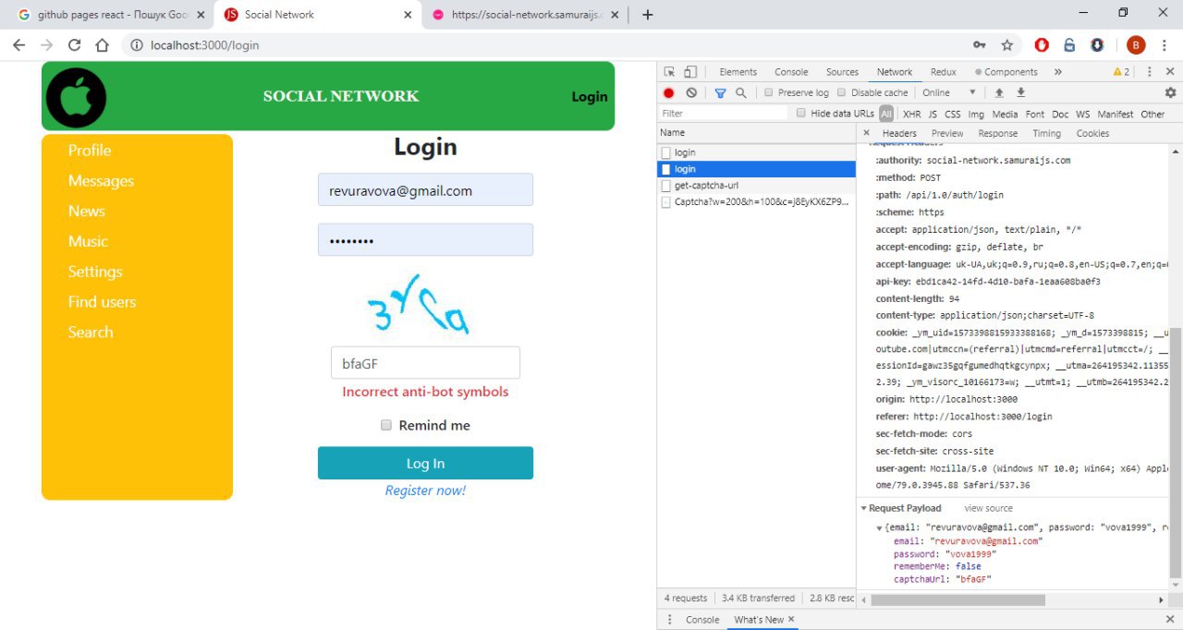Reload the page
1183x630 pixels.
point(75,44)
